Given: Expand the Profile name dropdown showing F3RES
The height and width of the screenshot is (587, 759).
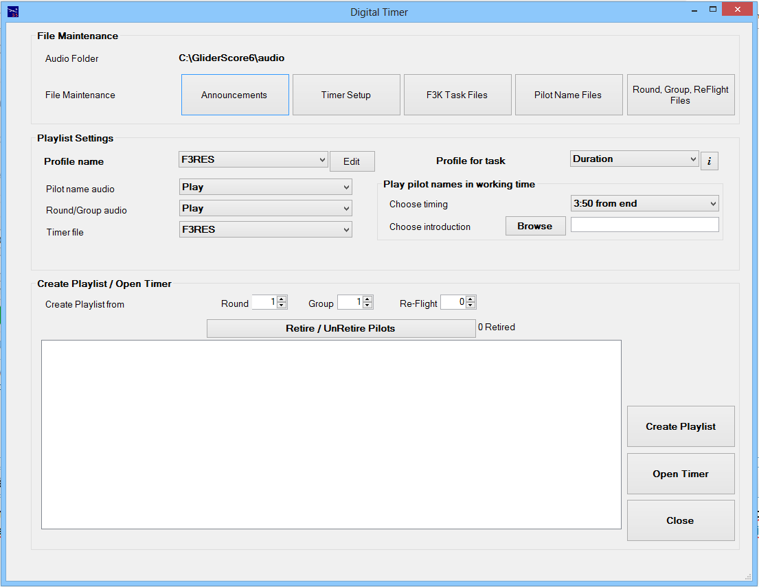Looking at the screenshot, I should (x=253, y=159).
